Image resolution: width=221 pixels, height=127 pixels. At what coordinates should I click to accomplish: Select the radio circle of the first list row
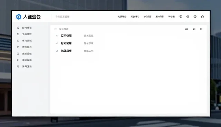tap(57, 36)
